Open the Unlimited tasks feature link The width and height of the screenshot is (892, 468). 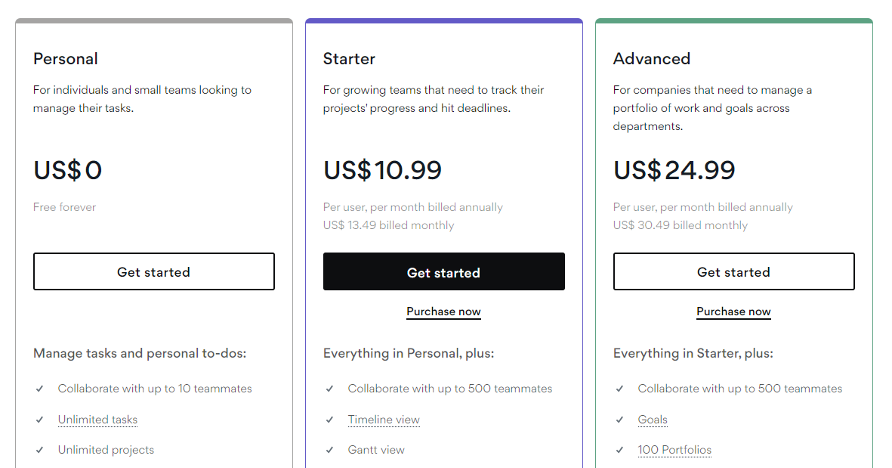[97, 420]
